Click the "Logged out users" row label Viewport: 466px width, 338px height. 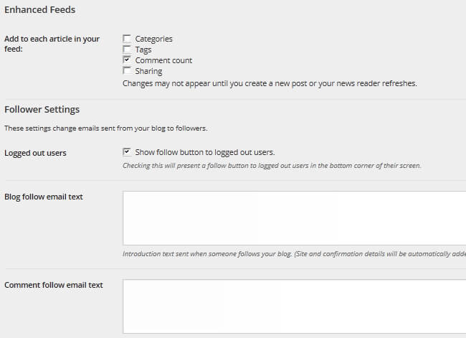pos(35,153)
